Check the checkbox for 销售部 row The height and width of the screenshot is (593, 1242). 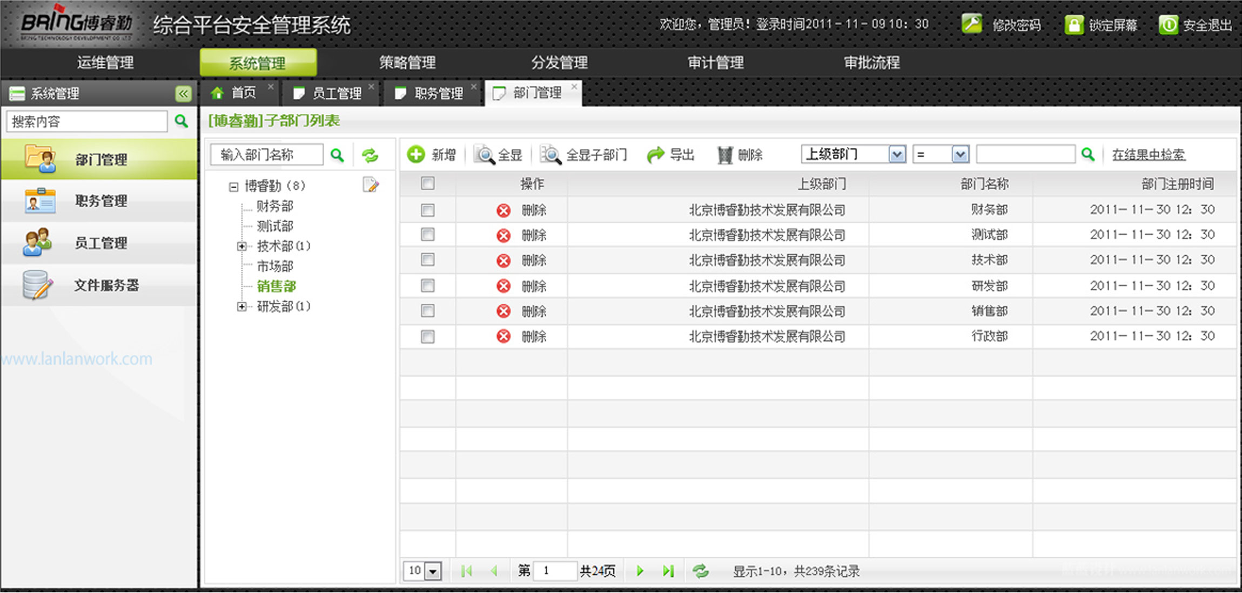click(428, 310)
